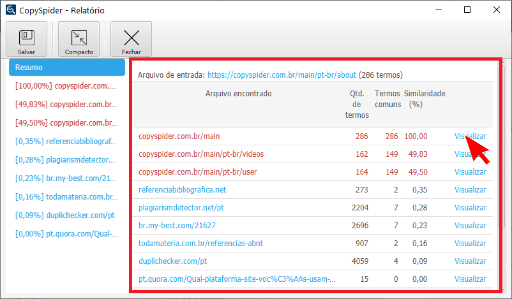Click the Termos comuns column header
This screenshot has height=299, width=512.
[388, 99]
